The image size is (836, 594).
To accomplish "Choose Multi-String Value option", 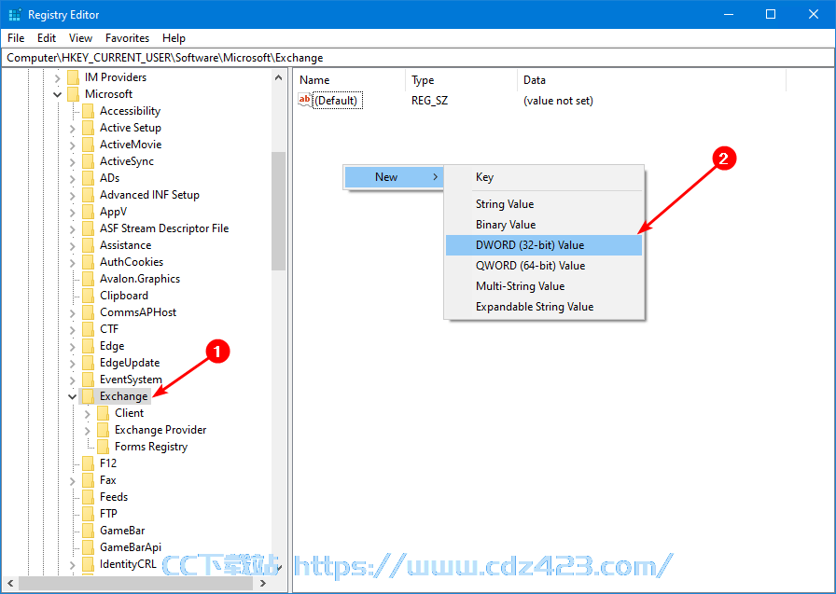I will click(x=544, y=286).
